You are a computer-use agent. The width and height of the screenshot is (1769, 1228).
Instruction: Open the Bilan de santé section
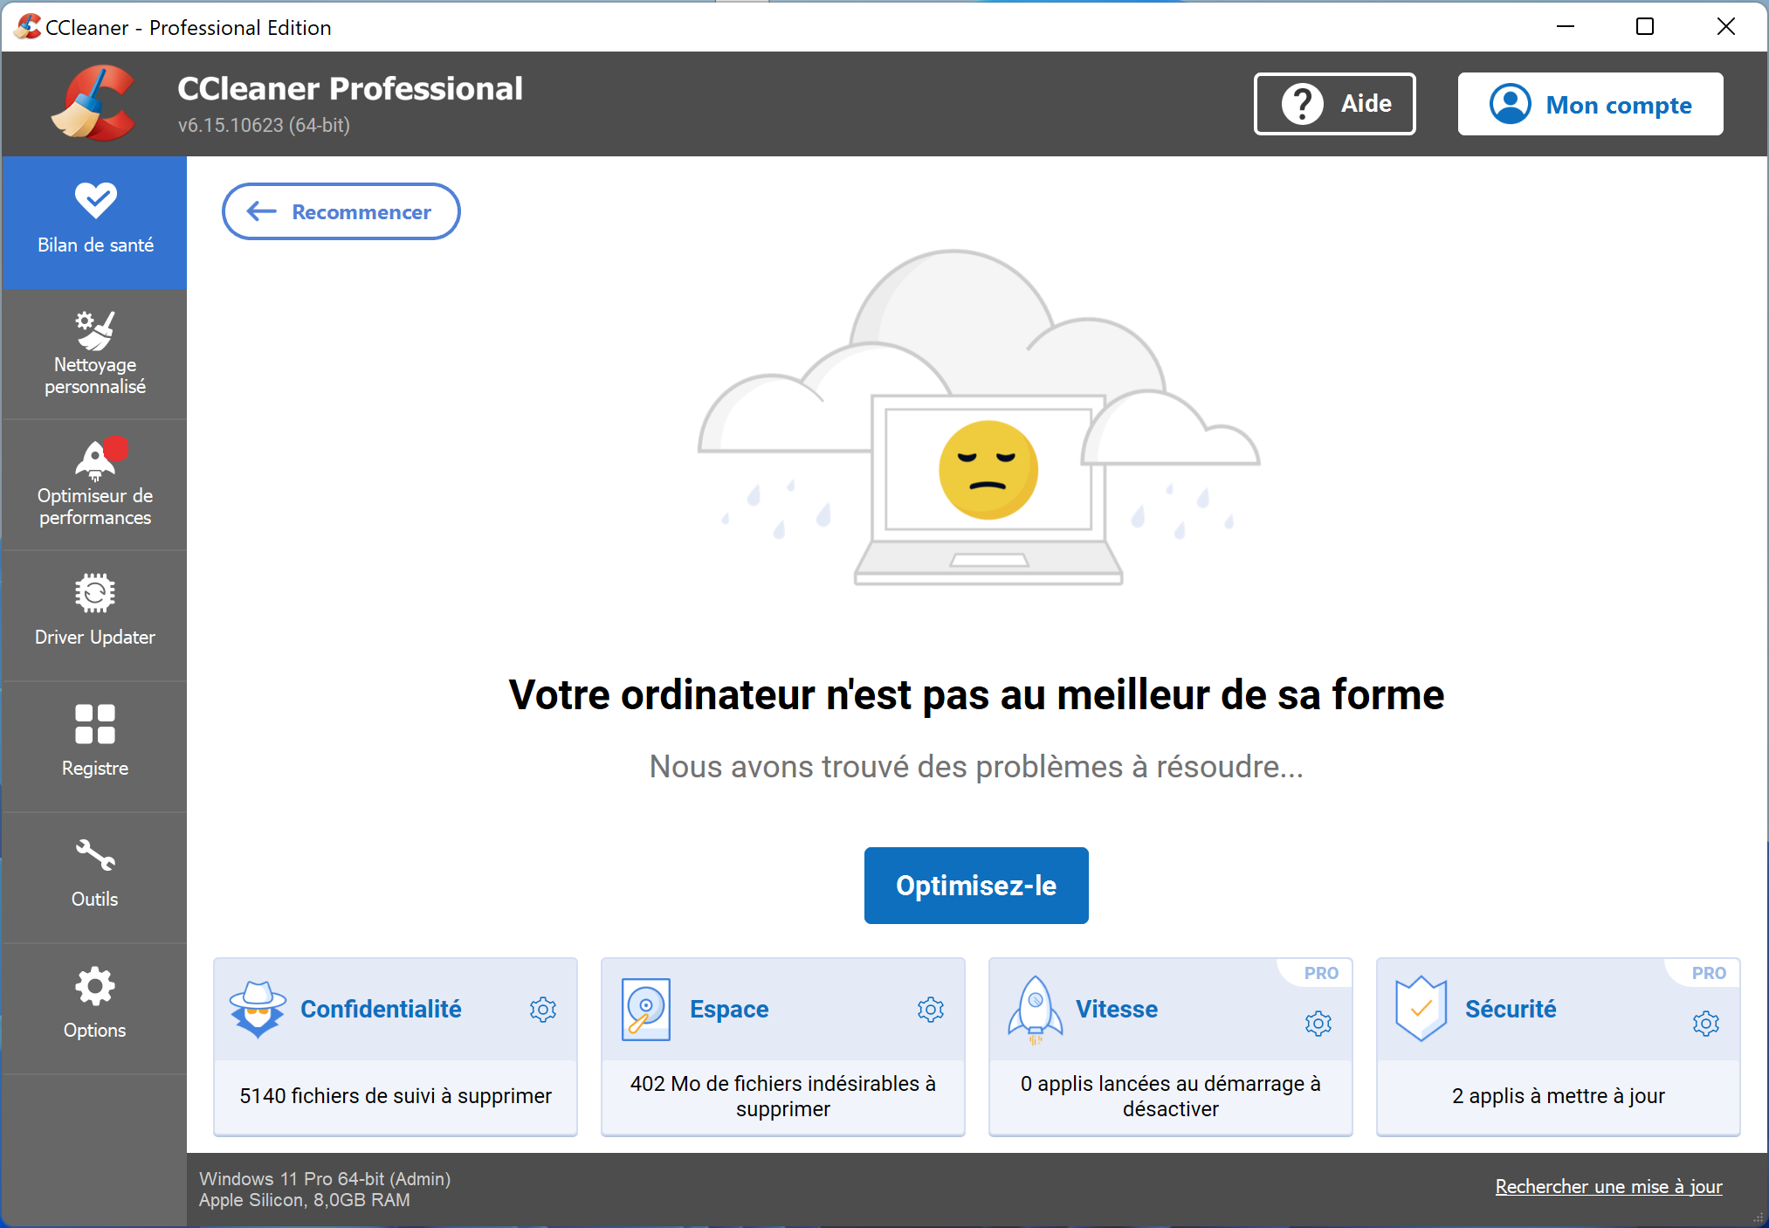93,223
